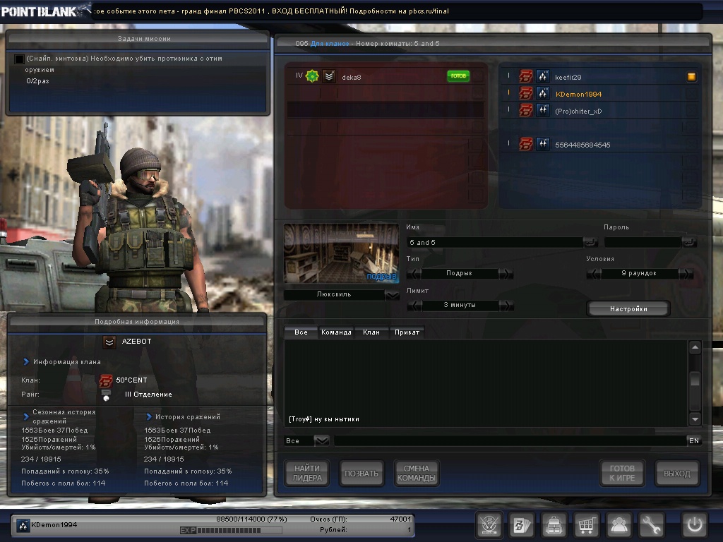Click the right arrow of 9 раундов
The image size is (723, 542).
point(686,274)
